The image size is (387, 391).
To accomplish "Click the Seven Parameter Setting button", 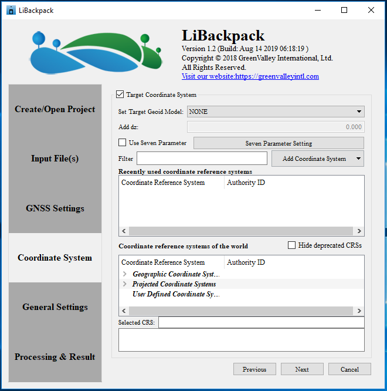I will [x=279, y=143].
